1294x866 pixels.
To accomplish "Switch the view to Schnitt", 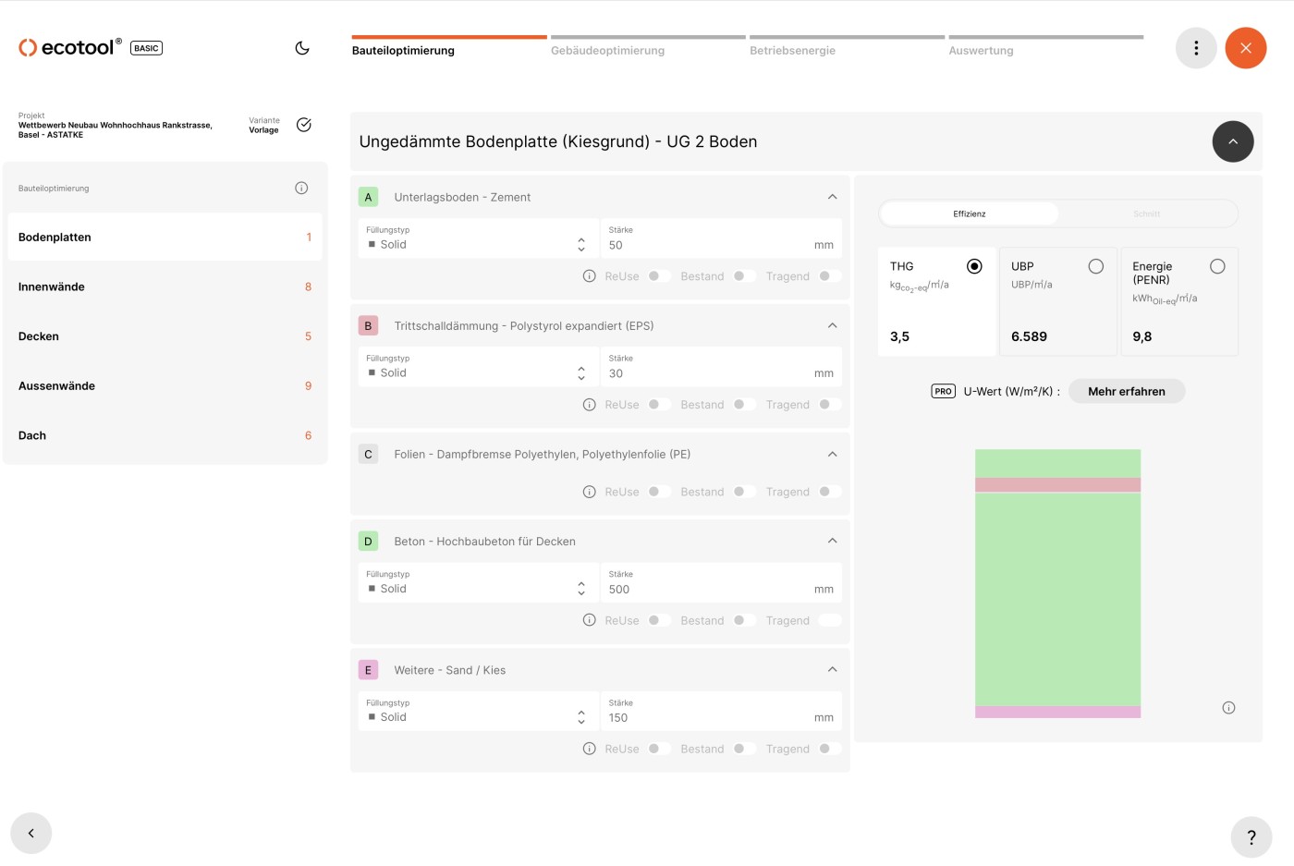I will pyautogui.click(x=1146, y=214).
